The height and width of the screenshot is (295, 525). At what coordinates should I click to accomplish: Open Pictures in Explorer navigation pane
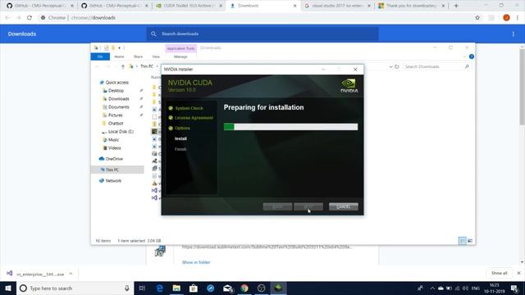[115, 115]
